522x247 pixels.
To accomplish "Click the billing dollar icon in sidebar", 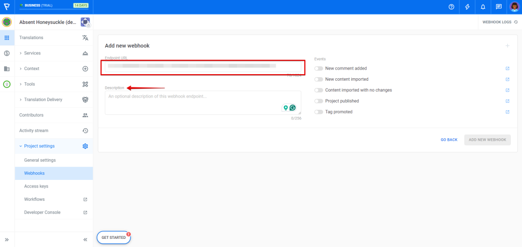I will (x=7, y=53).
